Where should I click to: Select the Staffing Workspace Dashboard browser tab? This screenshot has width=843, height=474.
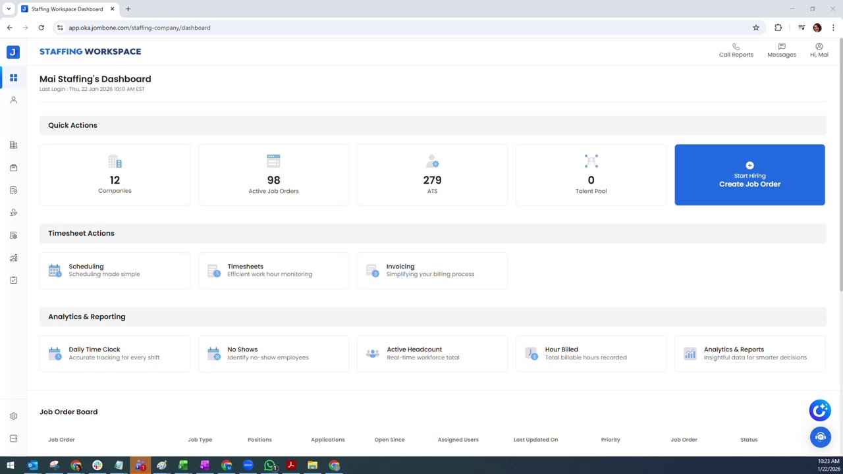[67, 9]
